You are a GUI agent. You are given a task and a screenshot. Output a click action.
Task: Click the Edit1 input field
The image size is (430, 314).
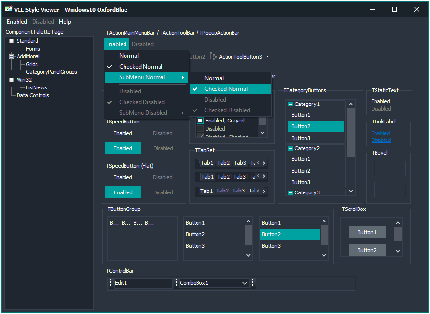pyautogui.click(x=143, y=283)
